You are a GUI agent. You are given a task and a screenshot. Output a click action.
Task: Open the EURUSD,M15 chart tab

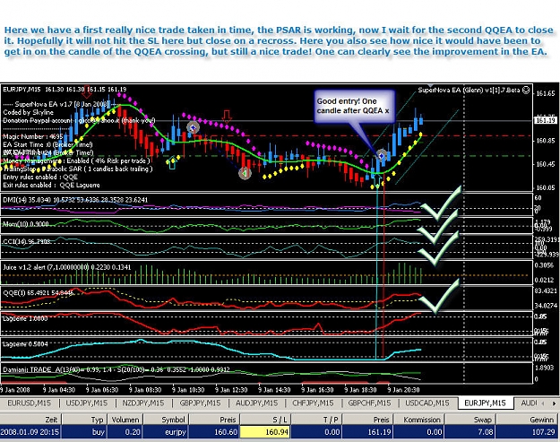[x=30, y=403]
